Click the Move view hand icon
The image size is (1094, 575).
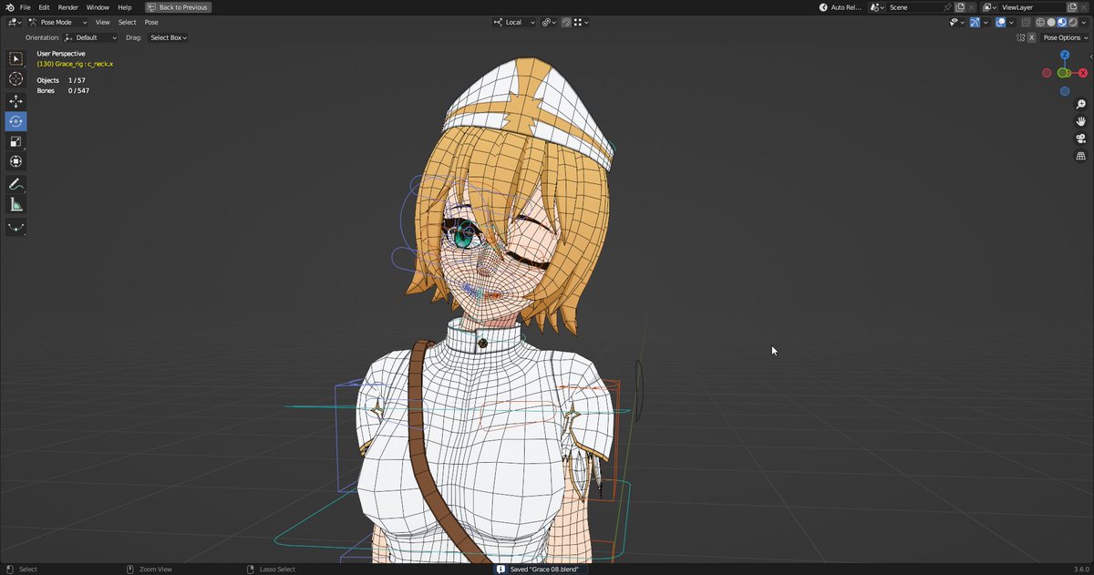1081,121
